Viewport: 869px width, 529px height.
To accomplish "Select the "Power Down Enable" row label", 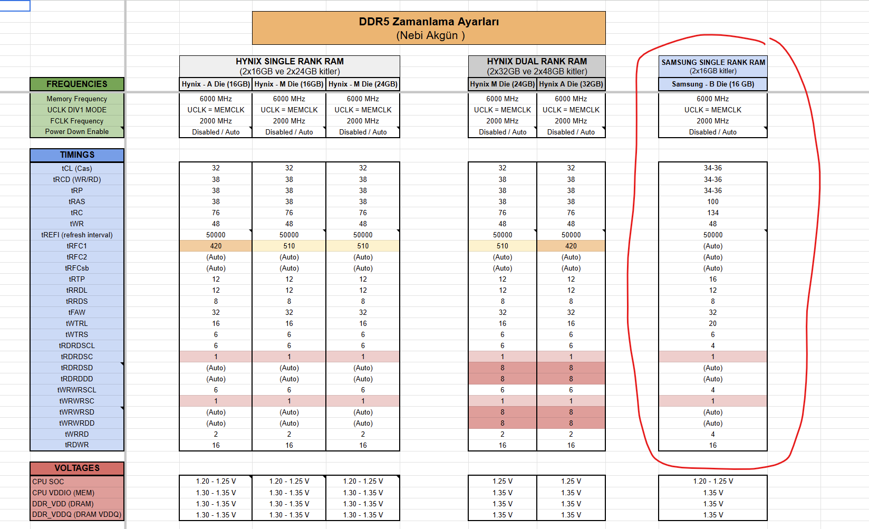I will (x=77, y=132).
